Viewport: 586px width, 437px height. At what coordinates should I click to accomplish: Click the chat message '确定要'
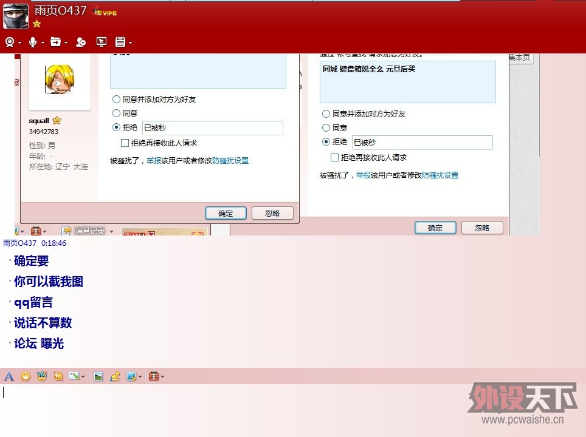coord(32,260)
